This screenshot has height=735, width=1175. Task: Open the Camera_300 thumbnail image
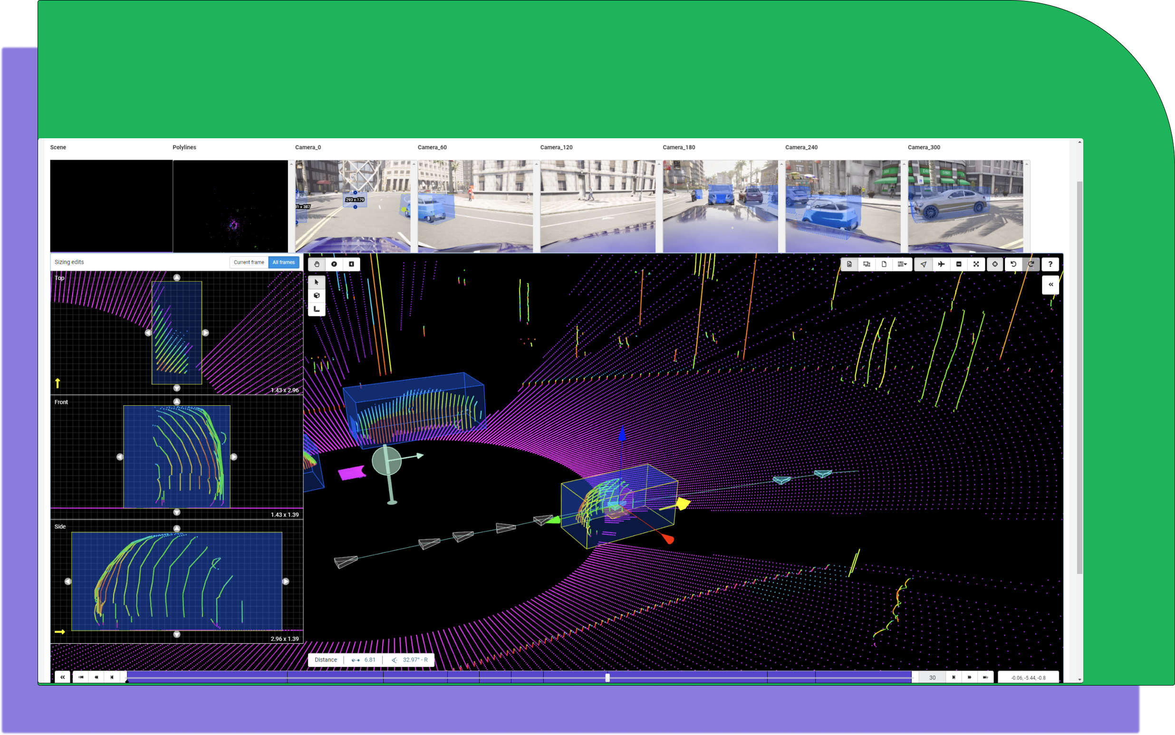tap(965, 206)
